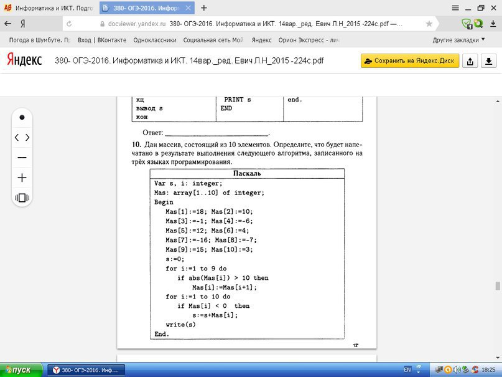Go to next page with right chevron

[27, 137]
